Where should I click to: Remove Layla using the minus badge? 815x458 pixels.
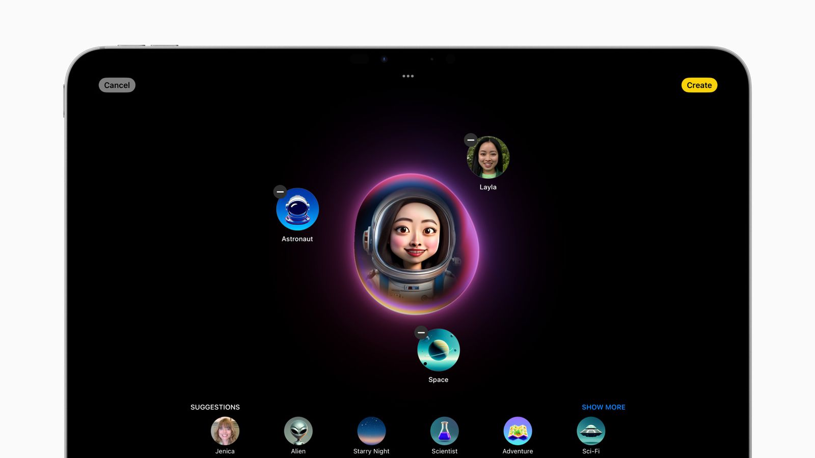tap(471, 140)
